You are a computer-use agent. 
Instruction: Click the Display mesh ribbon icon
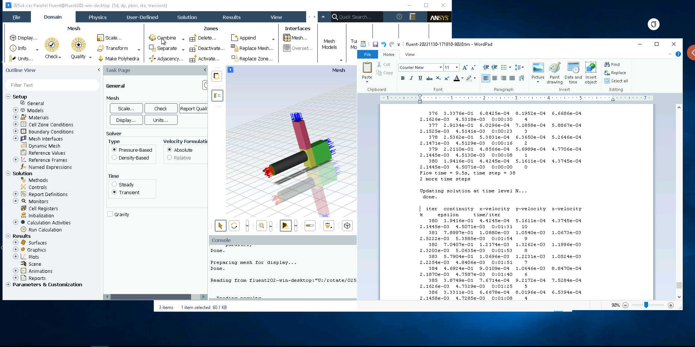(13, 38)
